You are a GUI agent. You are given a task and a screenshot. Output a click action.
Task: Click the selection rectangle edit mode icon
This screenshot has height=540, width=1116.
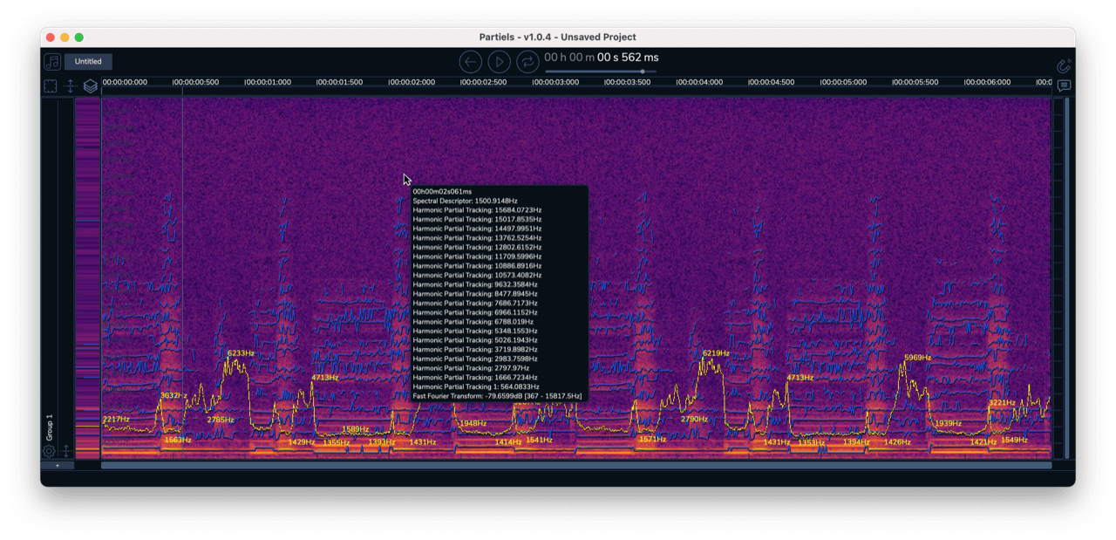tap(51, 85)
